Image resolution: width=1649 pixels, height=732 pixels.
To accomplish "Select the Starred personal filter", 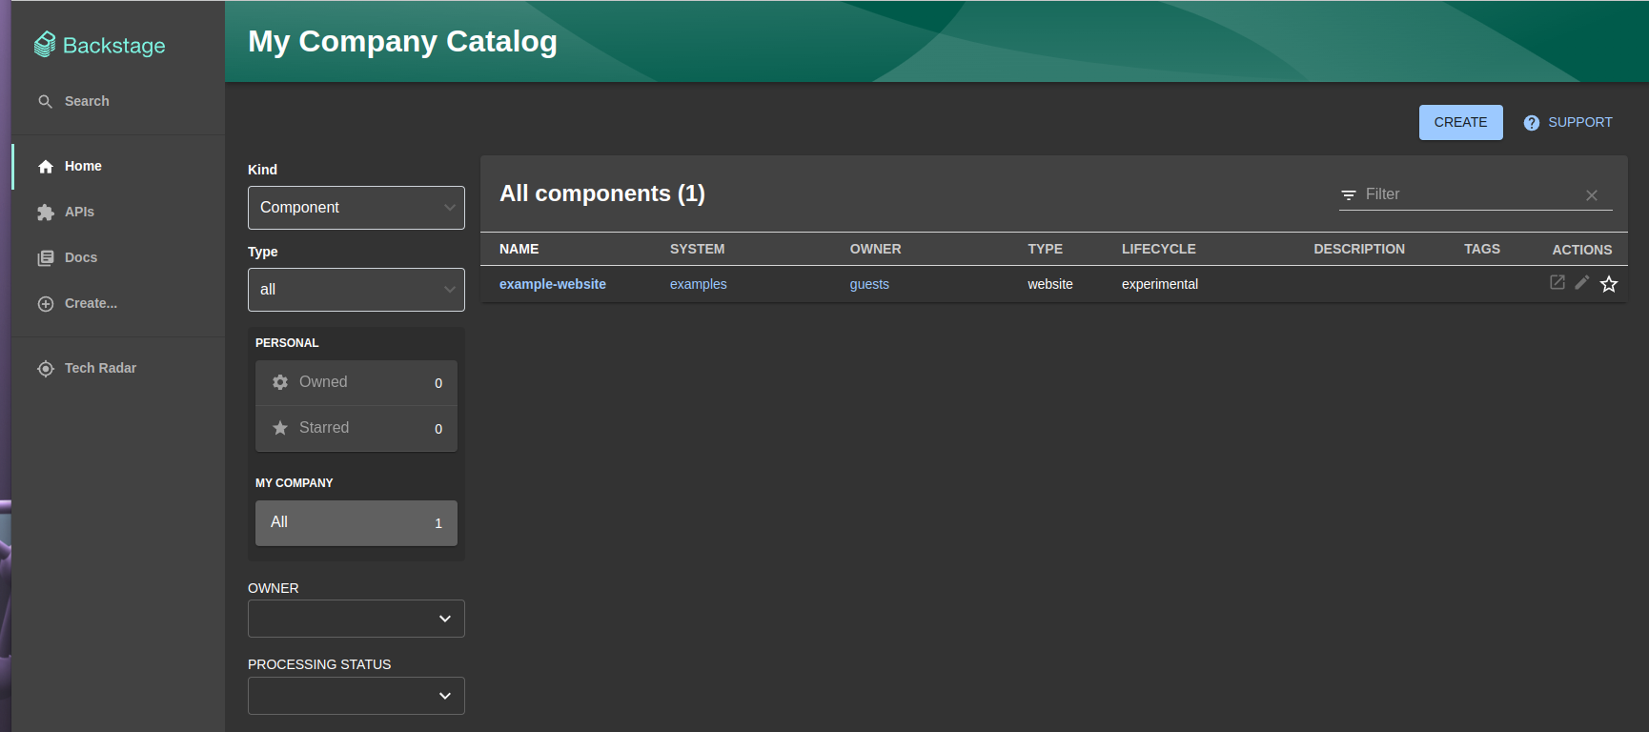I will click(356, 428).
